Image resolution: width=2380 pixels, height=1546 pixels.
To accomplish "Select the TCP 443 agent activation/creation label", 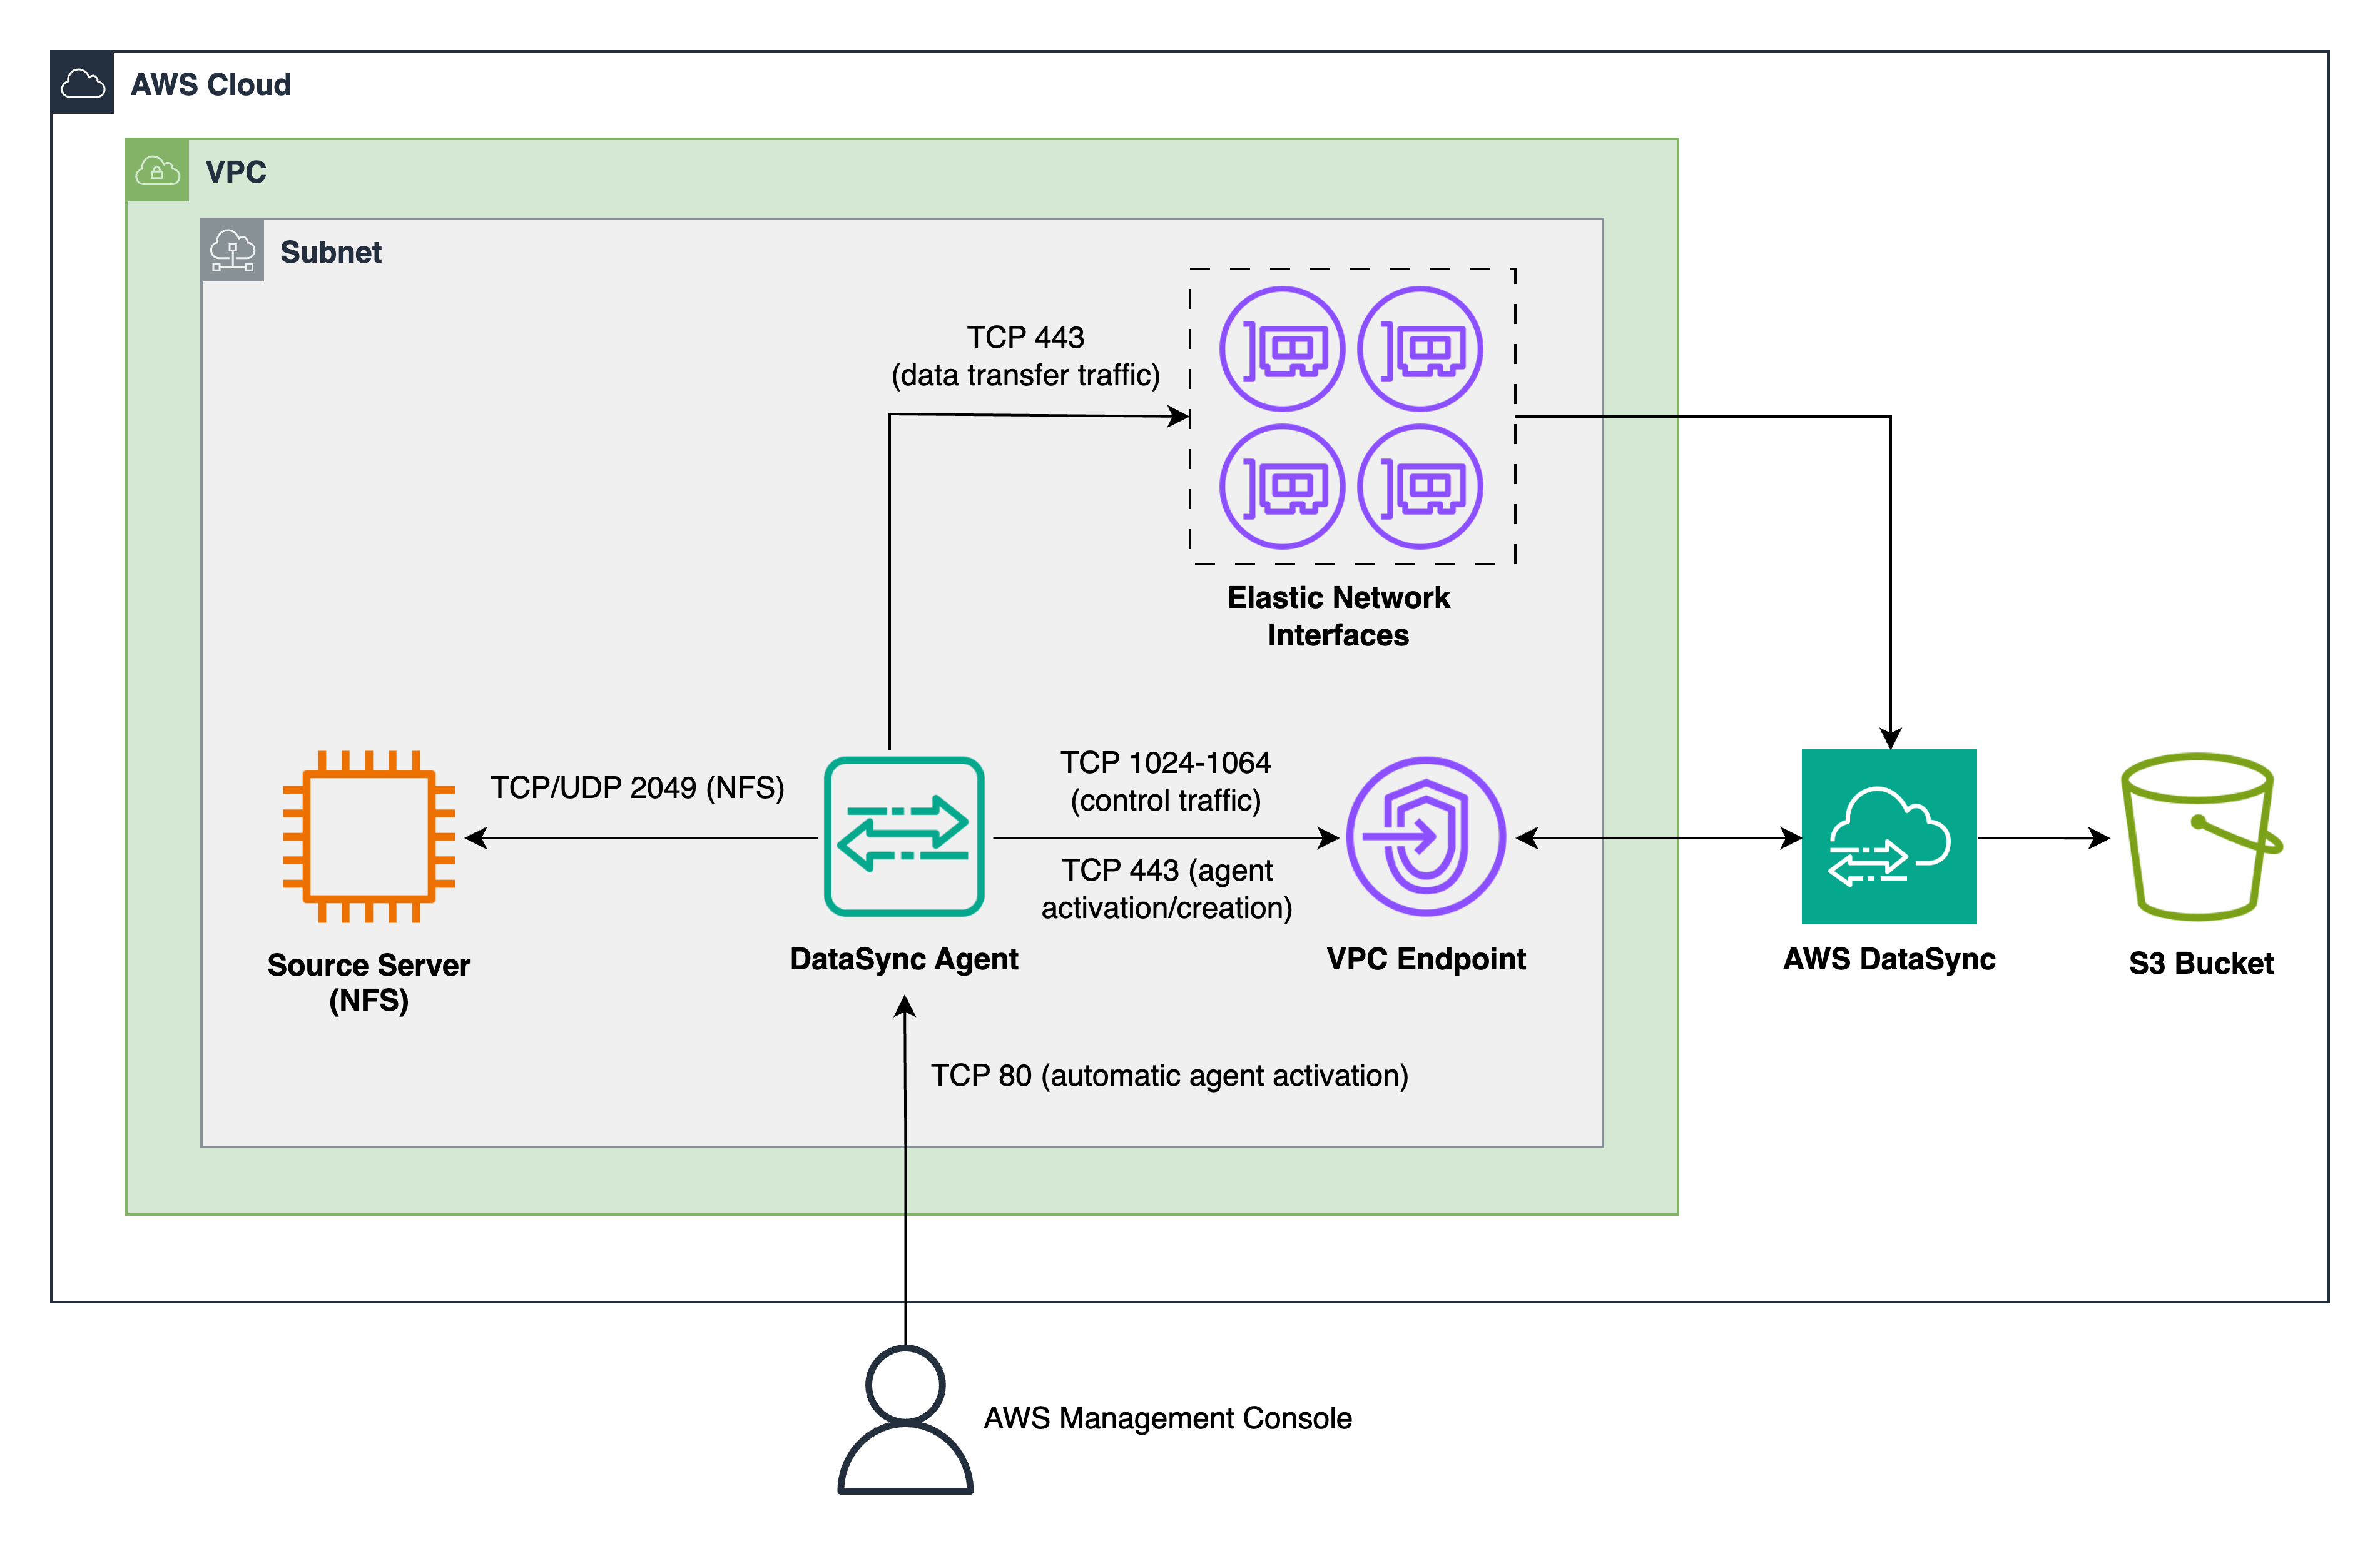I will pyautogui.click(x=1166, y=889).
